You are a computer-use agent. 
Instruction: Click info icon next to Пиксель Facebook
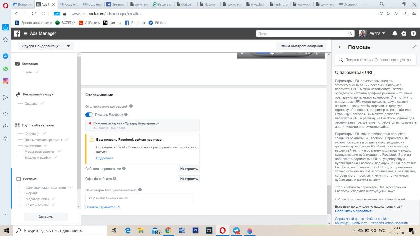(x=126, y=114)
